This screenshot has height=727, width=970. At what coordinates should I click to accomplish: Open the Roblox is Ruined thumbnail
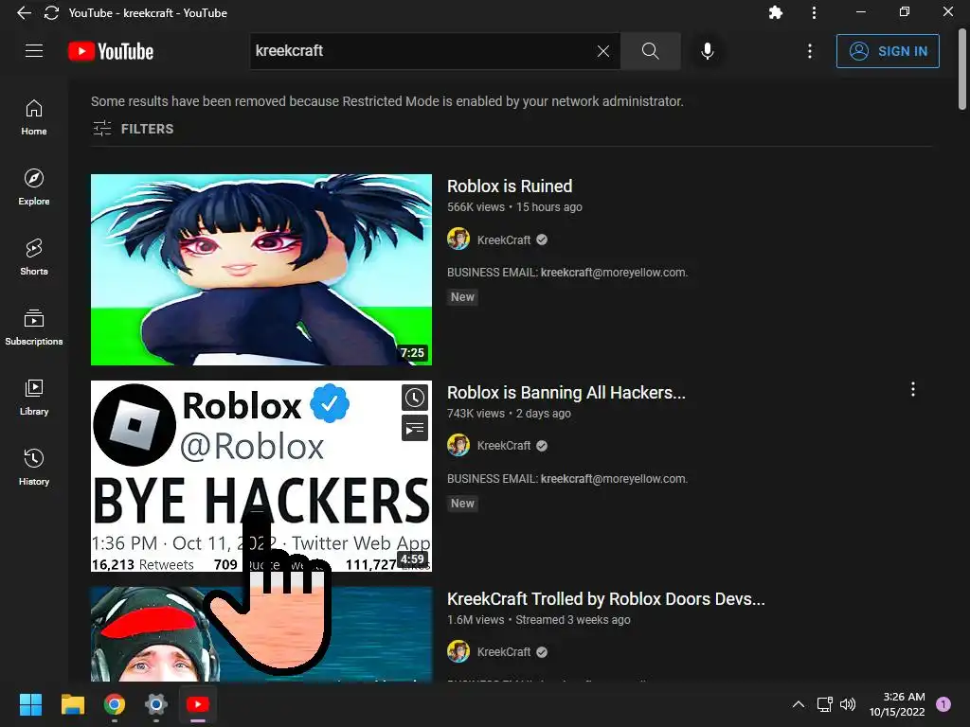[261, 270]
